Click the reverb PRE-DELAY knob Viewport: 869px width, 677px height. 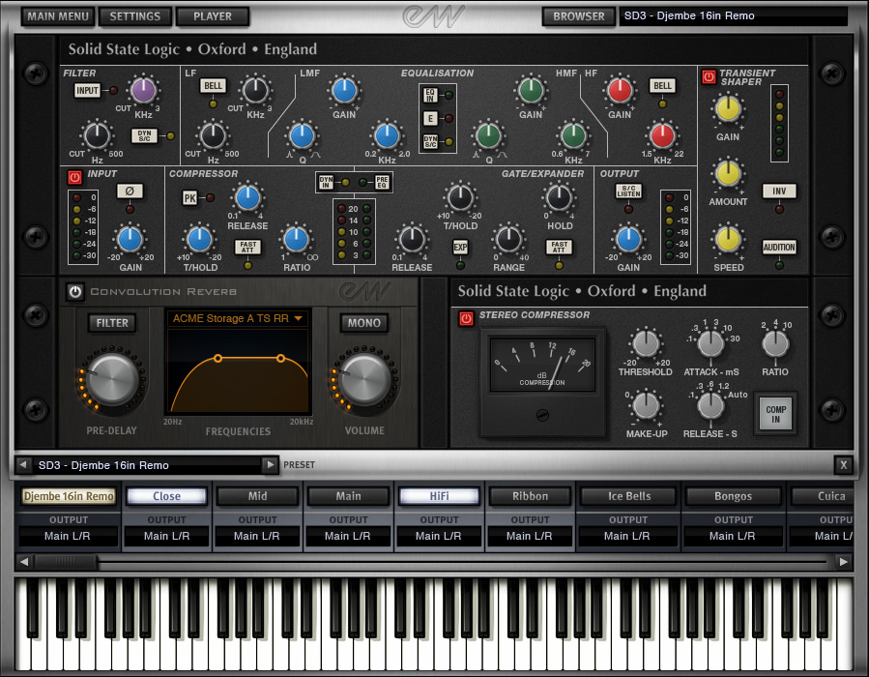(111, 379)
